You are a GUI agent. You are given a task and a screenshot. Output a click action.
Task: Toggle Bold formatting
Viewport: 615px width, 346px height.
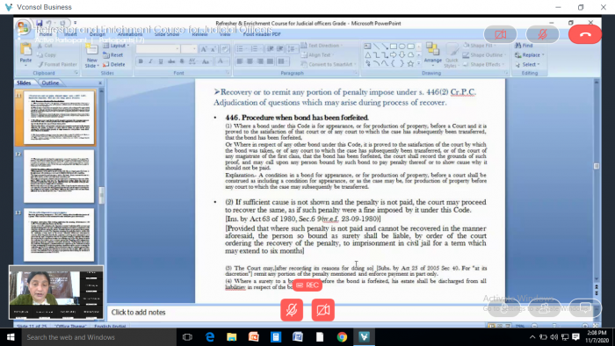tap(141, 61)
